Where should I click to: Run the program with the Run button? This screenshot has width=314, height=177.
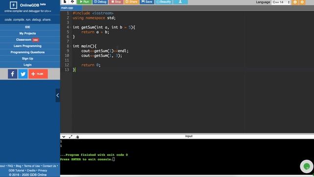point(84,2)
